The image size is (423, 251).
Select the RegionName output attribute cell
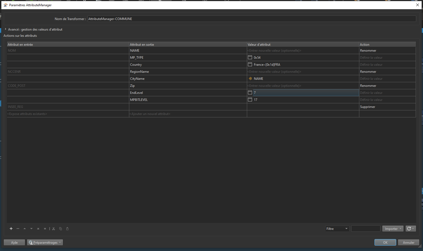[188, 72]
